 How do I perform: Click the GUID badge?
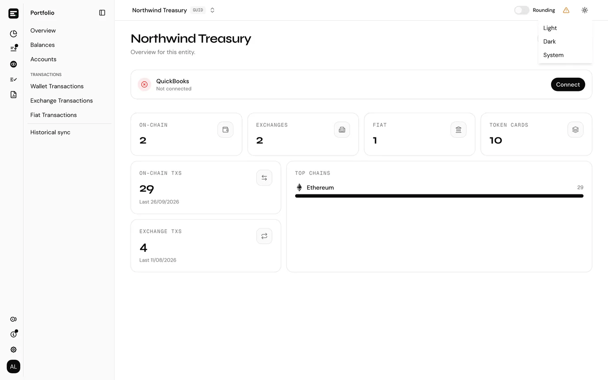click(x=198, y=10)
